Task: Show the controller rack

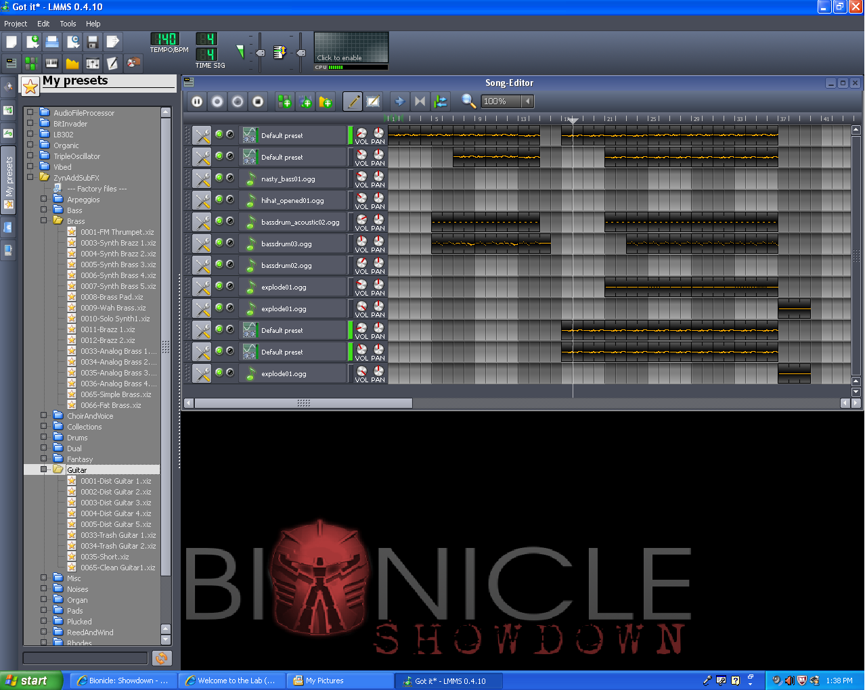Action: [133, 63]
